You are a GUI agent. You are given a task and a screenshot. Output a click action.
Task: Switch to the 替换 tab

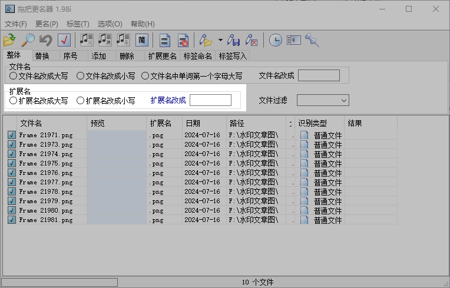coord(45,56)
